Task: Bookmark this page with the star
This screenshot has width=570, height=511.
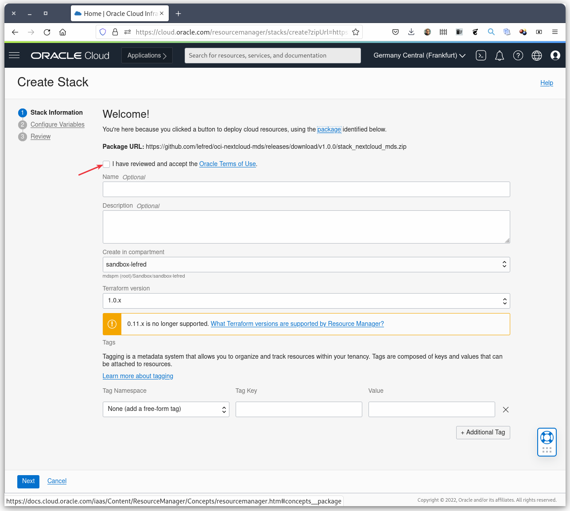Action: [x=356, y=32]
